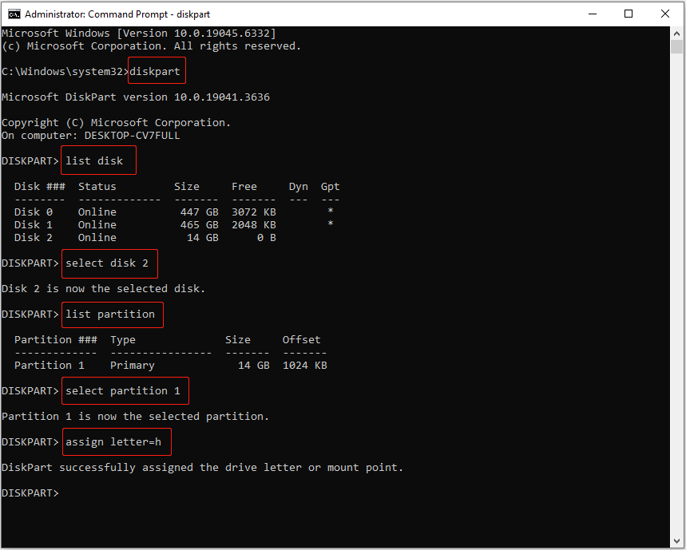Image resolution: width=686 pixels, height=550 pixels.
Task: Click the drive letter success message
Action: point(201,467)
